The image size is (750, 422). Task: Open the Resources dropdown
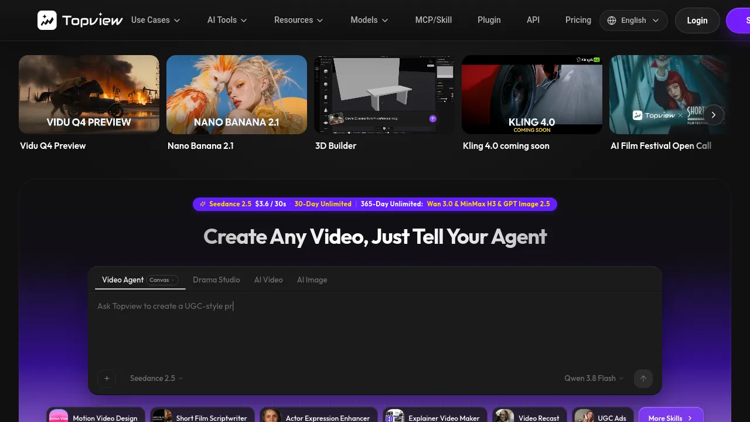click(x=298, y=20)
